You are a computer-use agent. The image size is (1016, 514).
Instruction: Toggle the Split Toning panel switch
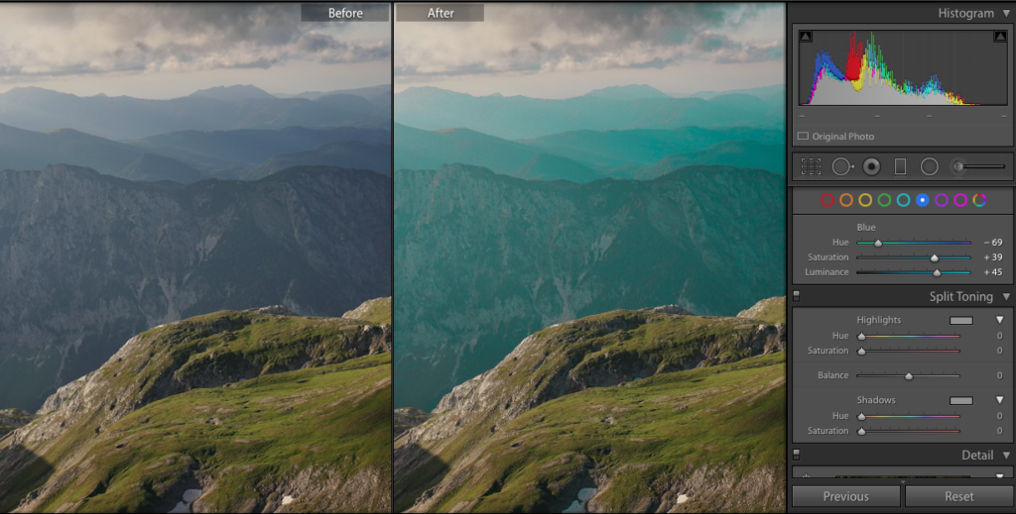[796, 296]
